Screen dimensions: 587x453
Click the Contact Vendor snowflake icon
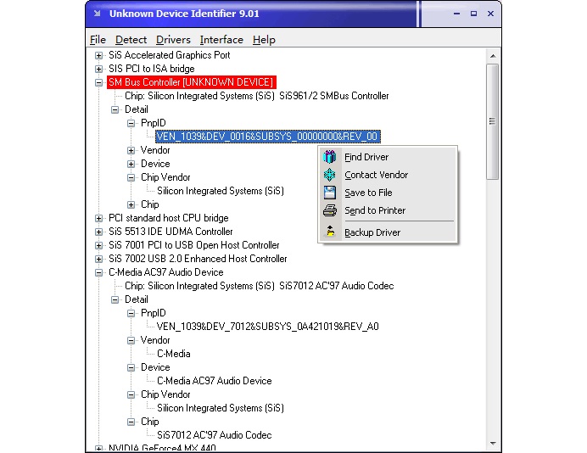coord(329,175)
